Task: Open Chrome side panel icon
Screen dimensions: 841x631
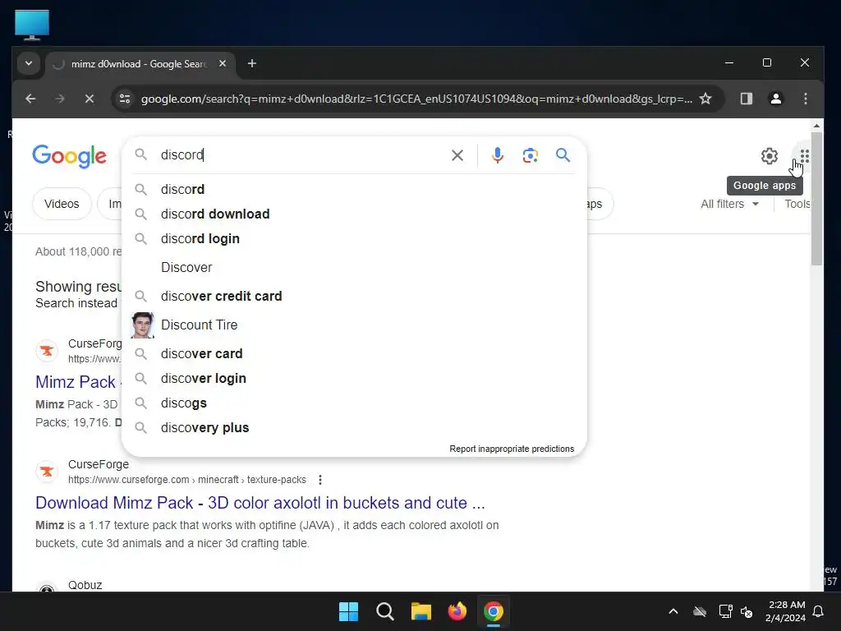Action: (x=746, y=99)
